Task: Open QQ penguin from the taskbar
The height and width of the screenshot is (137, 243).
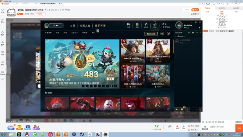Action: tap(27, 135)
